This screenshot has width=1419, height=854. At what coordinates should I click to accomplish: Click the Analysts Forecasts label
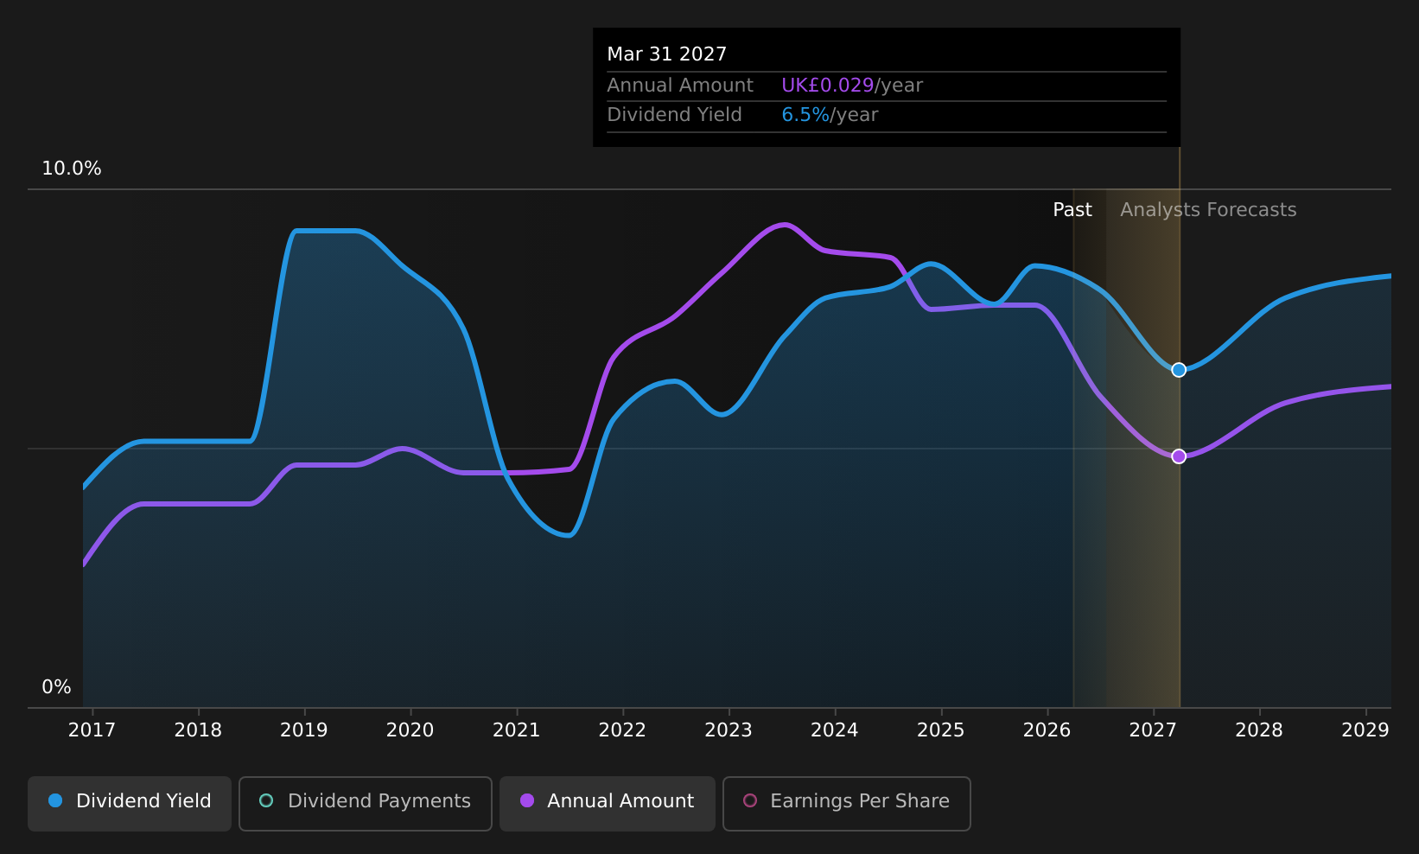click(x=1208, y=210)
